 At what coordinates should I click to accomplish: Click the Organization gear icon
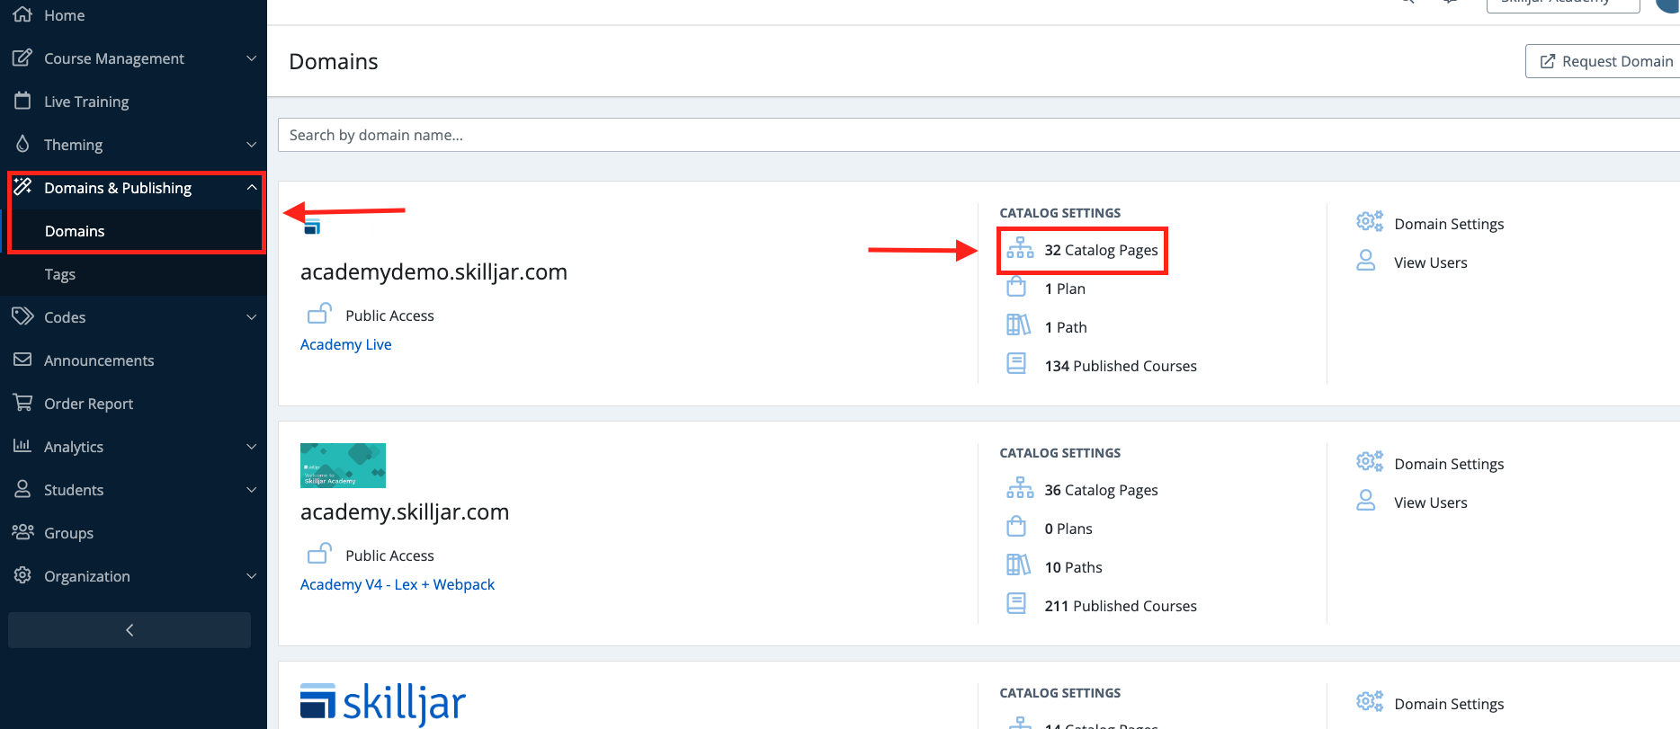[22, 575]
